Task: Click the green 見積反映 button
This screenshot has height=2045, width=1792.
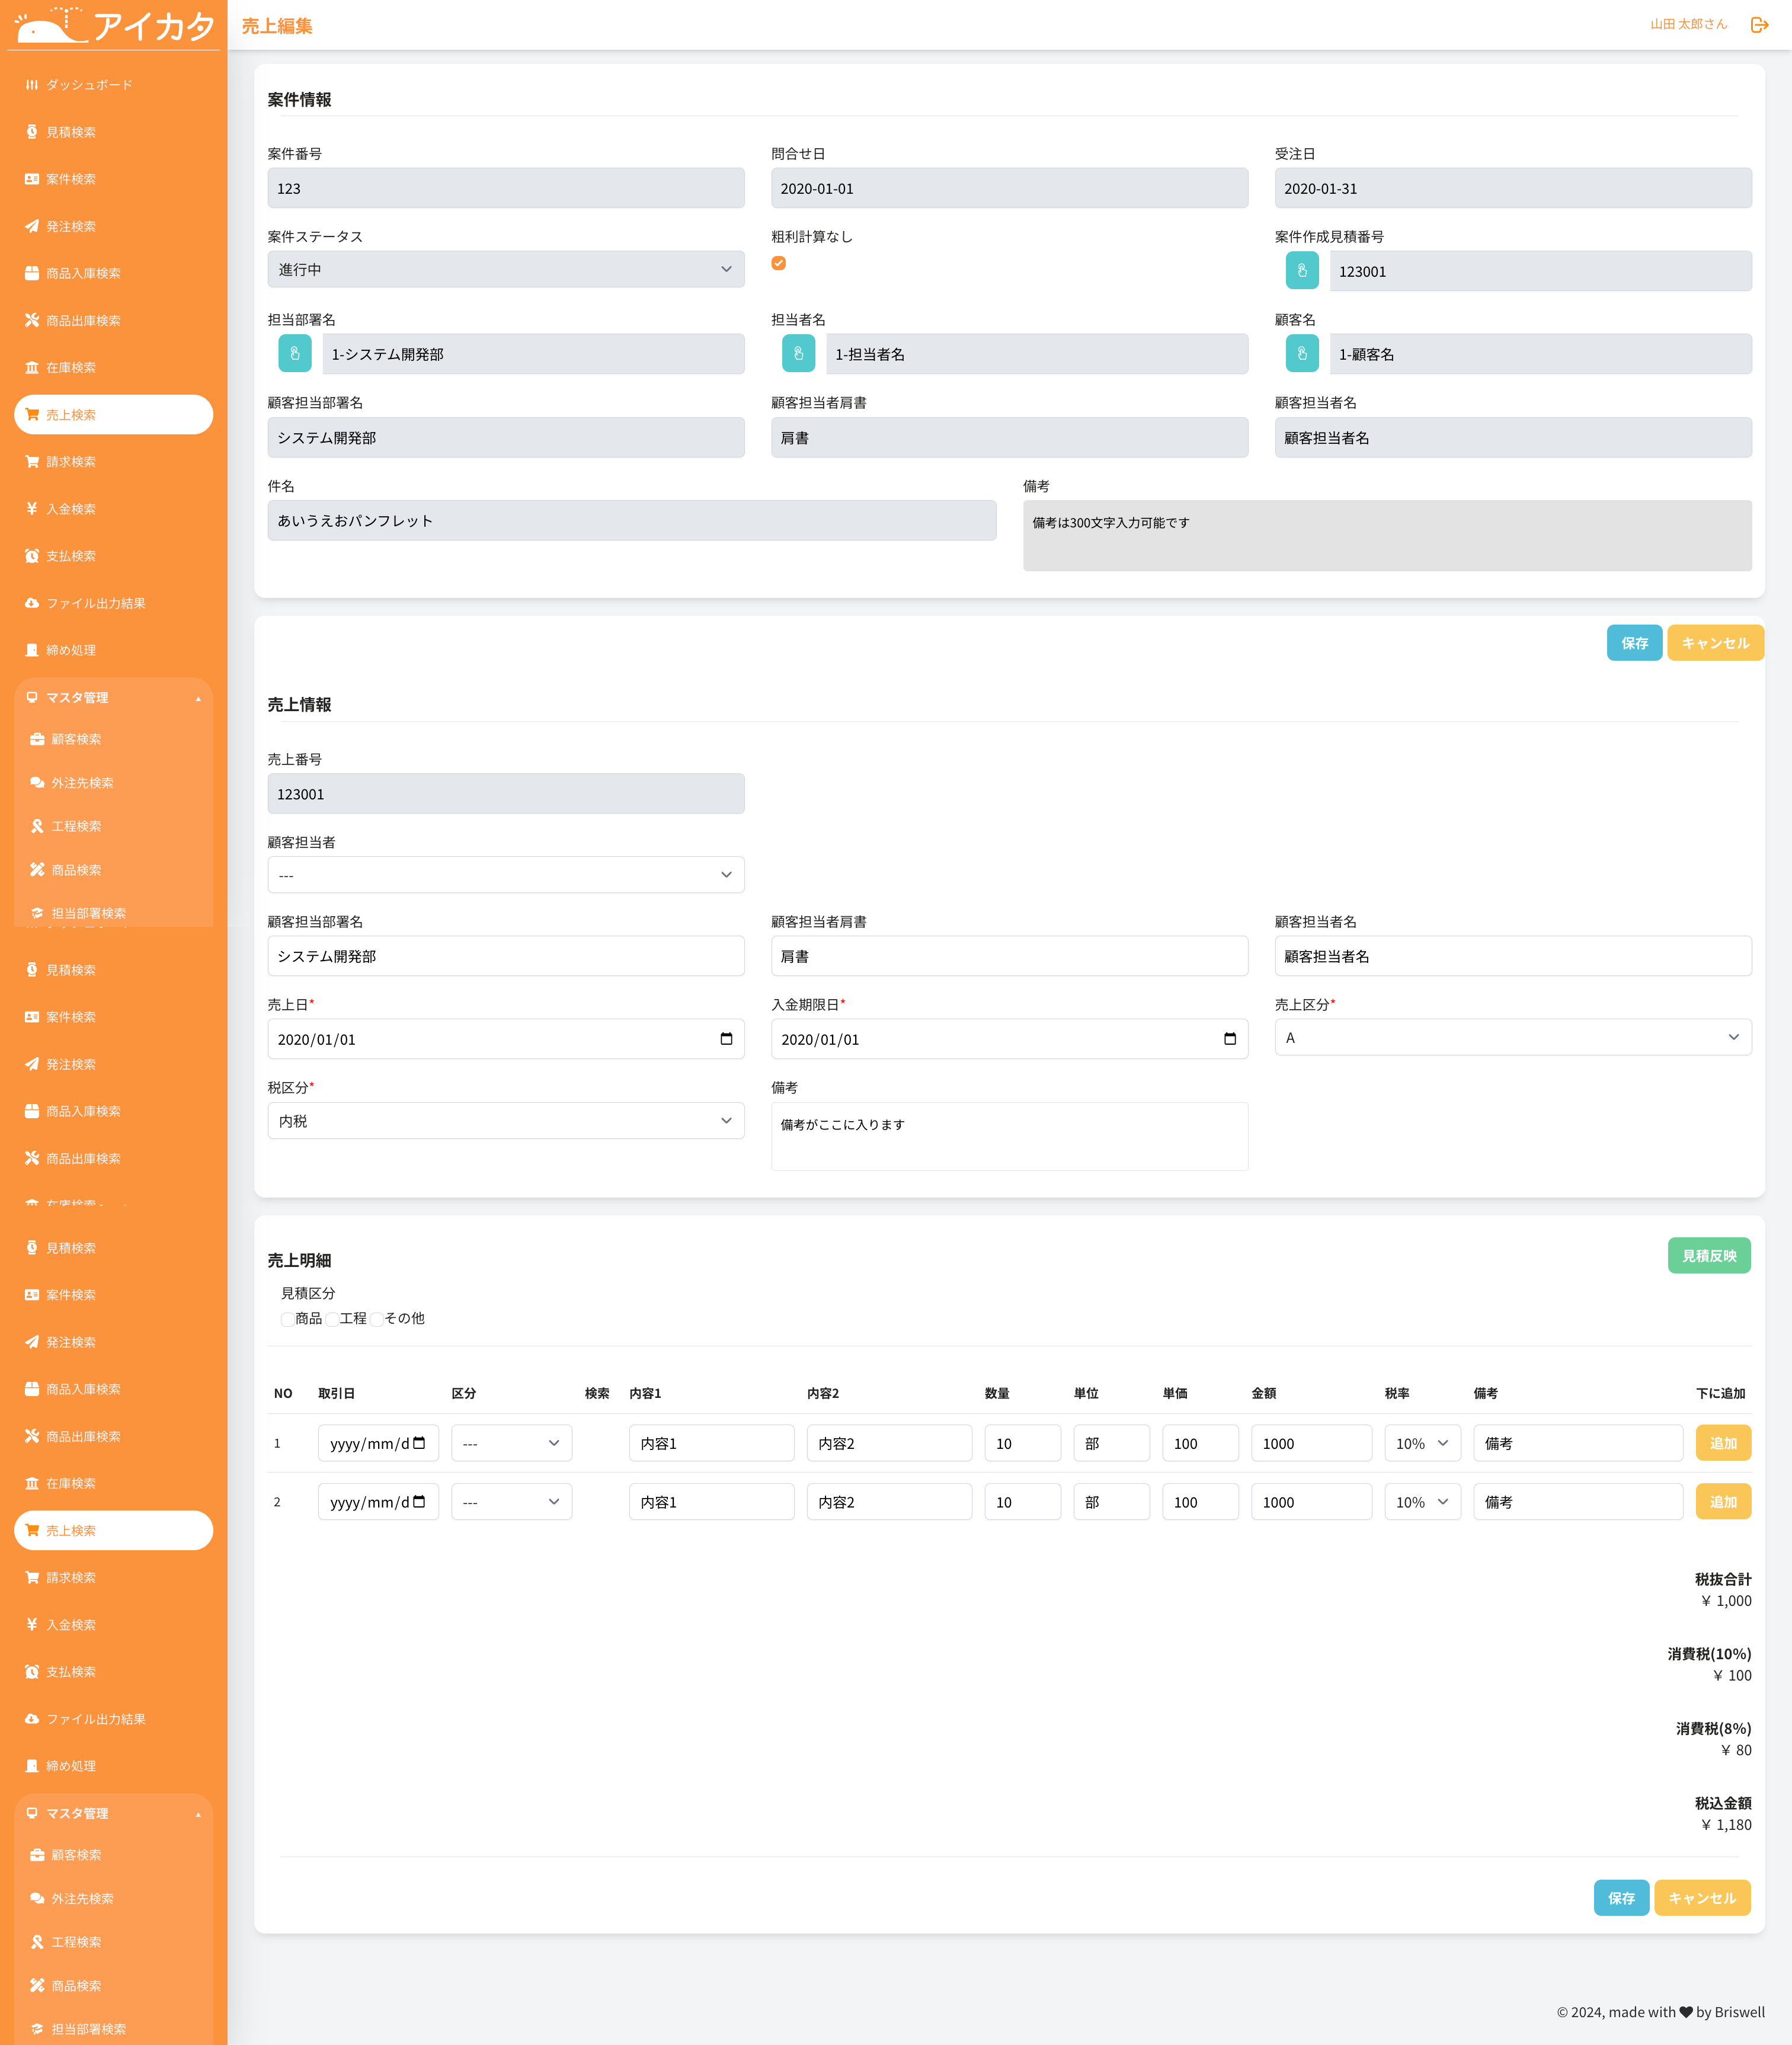Action: pyautogui.click(x=1709, y=1256)
